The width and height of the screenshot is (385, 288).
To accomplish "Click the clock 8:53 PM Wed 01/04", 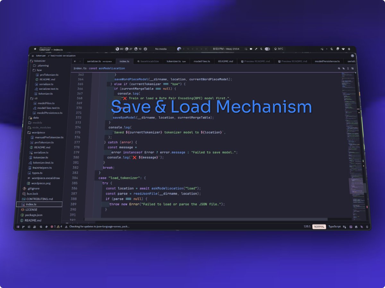I will (226, 49).
